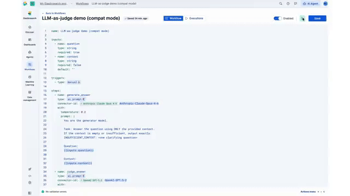This screenshot has height=196, width=350.
Task: Open the Elastic logo home link
Action: point(25,4)
